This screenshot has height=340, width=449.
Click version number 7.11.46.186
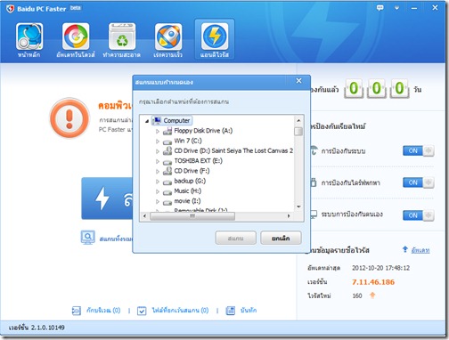[x=373, y=282]
